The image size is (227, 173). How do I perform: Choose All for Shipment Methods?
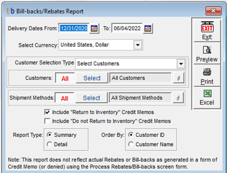click(64, 98)
